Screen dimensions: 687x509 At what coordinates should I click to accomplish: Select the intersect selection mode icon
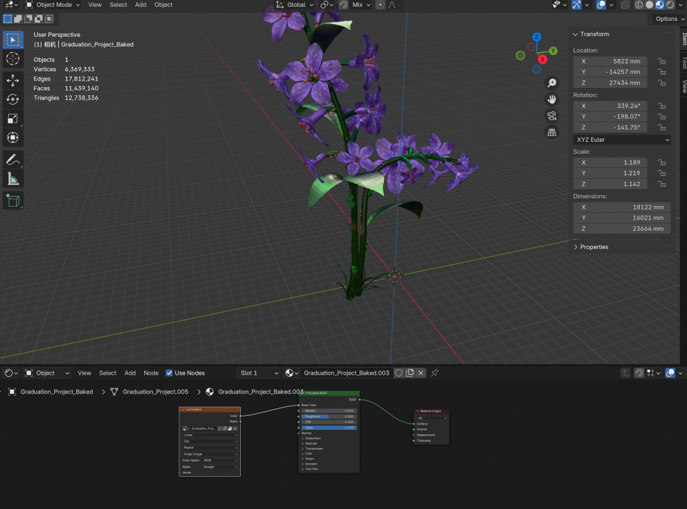(49, 19)
